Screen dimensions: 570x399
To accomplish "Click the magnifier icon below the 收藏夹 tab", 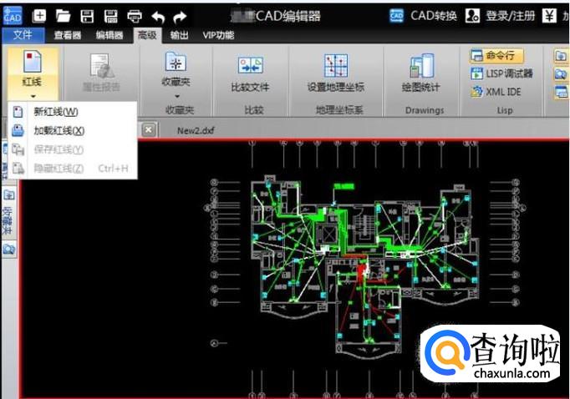I will (x=8, y=250).
